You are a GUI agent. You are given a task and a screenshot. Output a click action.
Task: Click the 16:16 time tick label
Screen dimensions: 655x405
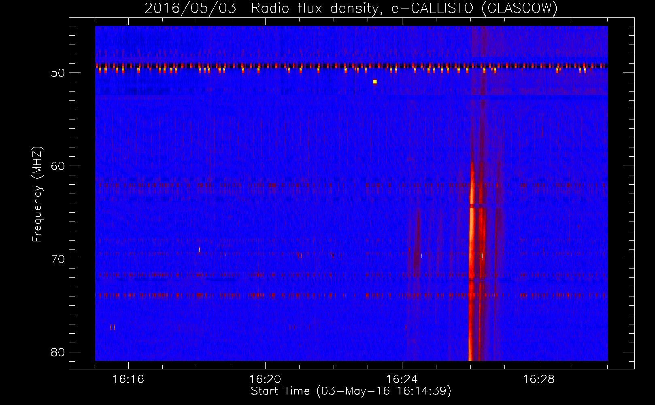pyautogui.click(x=128, y=379)
